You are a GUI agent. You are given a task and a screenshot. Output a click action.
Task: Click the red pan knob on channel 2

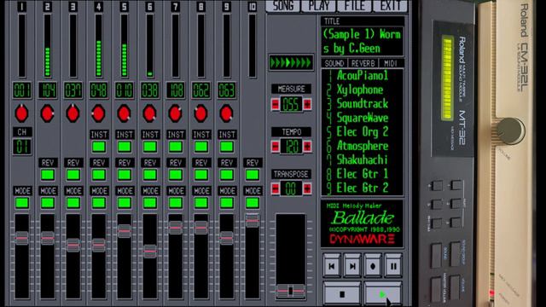click(x=48, y=113)
